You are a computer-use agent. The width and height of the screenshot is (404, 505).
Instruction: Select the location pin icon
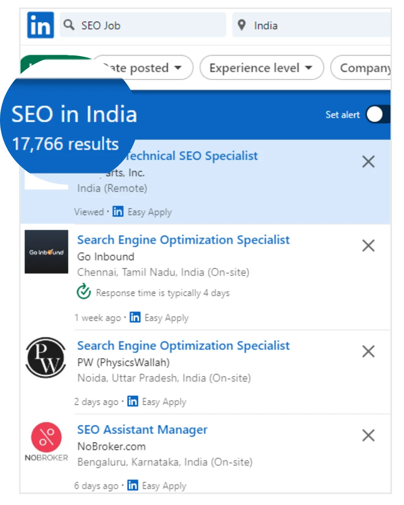coord(242,25)
